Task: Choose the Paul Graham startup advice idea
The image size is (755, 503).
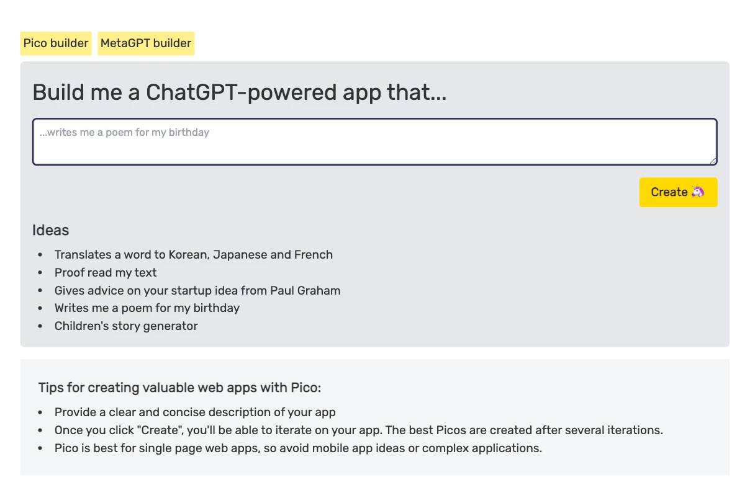Action: coord(197,290)
